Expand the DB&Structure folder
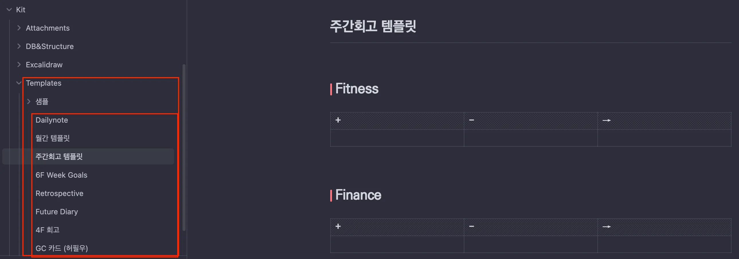The width and height of the screenshot is (739, 259). (19, 46)
